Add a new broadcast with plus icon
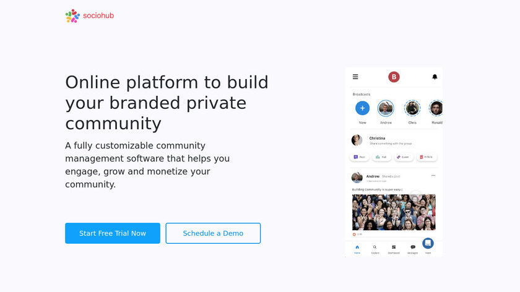 (362, 108)
